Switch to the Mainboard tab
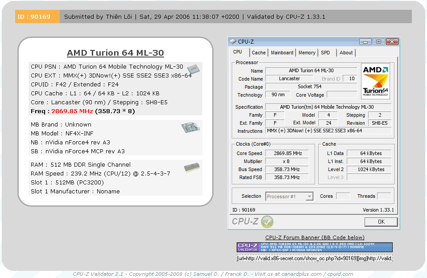This screenshot has width=427, height=278. click(282, 53)
